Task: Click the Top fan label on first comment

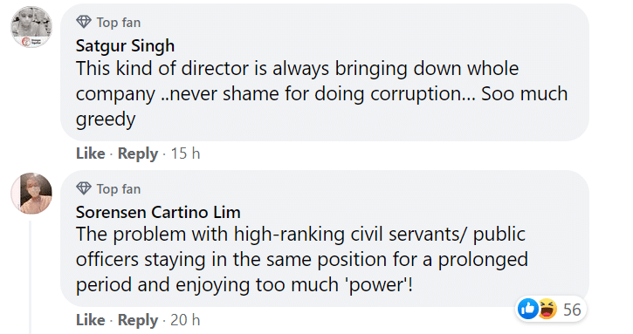Action: [119, 23]
